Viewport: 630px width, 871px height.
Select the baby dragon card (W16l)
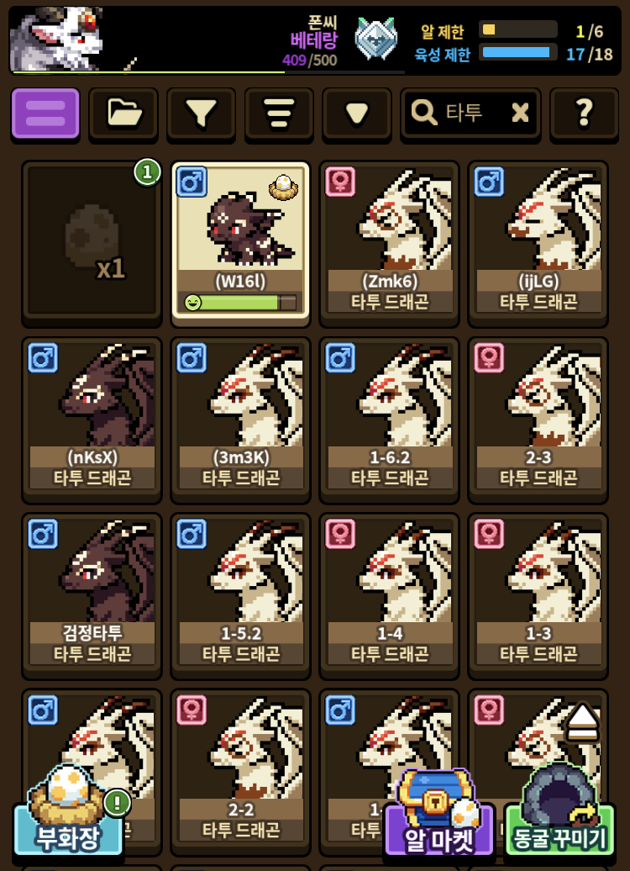coord(240,243)
